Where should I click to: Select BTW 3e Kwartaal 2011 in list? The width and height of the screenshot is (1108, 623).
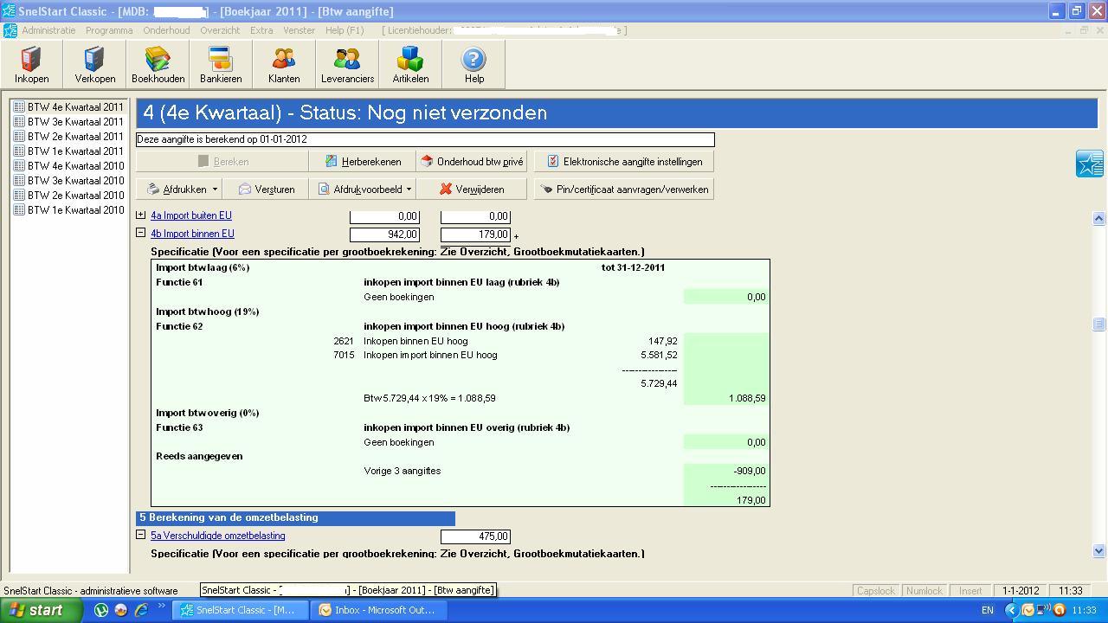tap(75, 122)
